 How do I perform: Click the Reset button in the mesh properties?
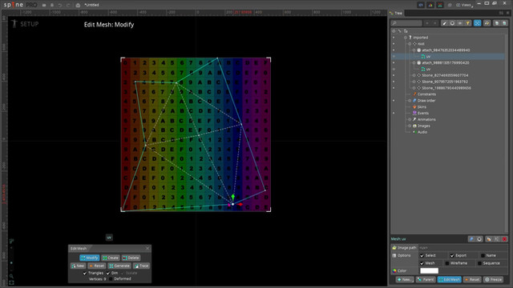472,279
